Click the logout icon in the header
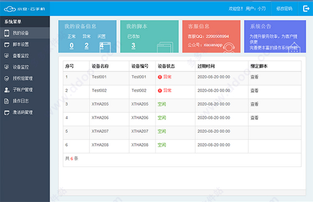Screen dimensions: 313x202 [x=306, y=8]
